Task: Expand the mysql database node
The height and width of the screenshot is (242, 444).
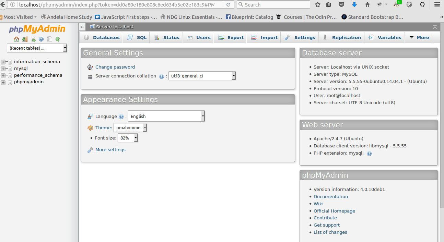Action: pos(3,69)
